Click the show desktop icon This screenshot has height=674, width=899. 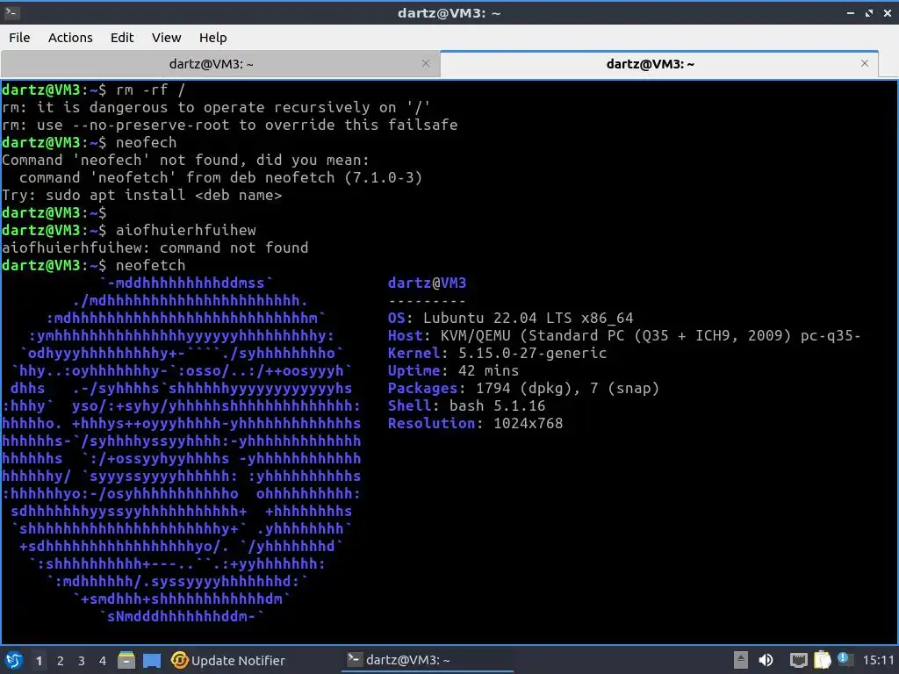coord(151,660)
